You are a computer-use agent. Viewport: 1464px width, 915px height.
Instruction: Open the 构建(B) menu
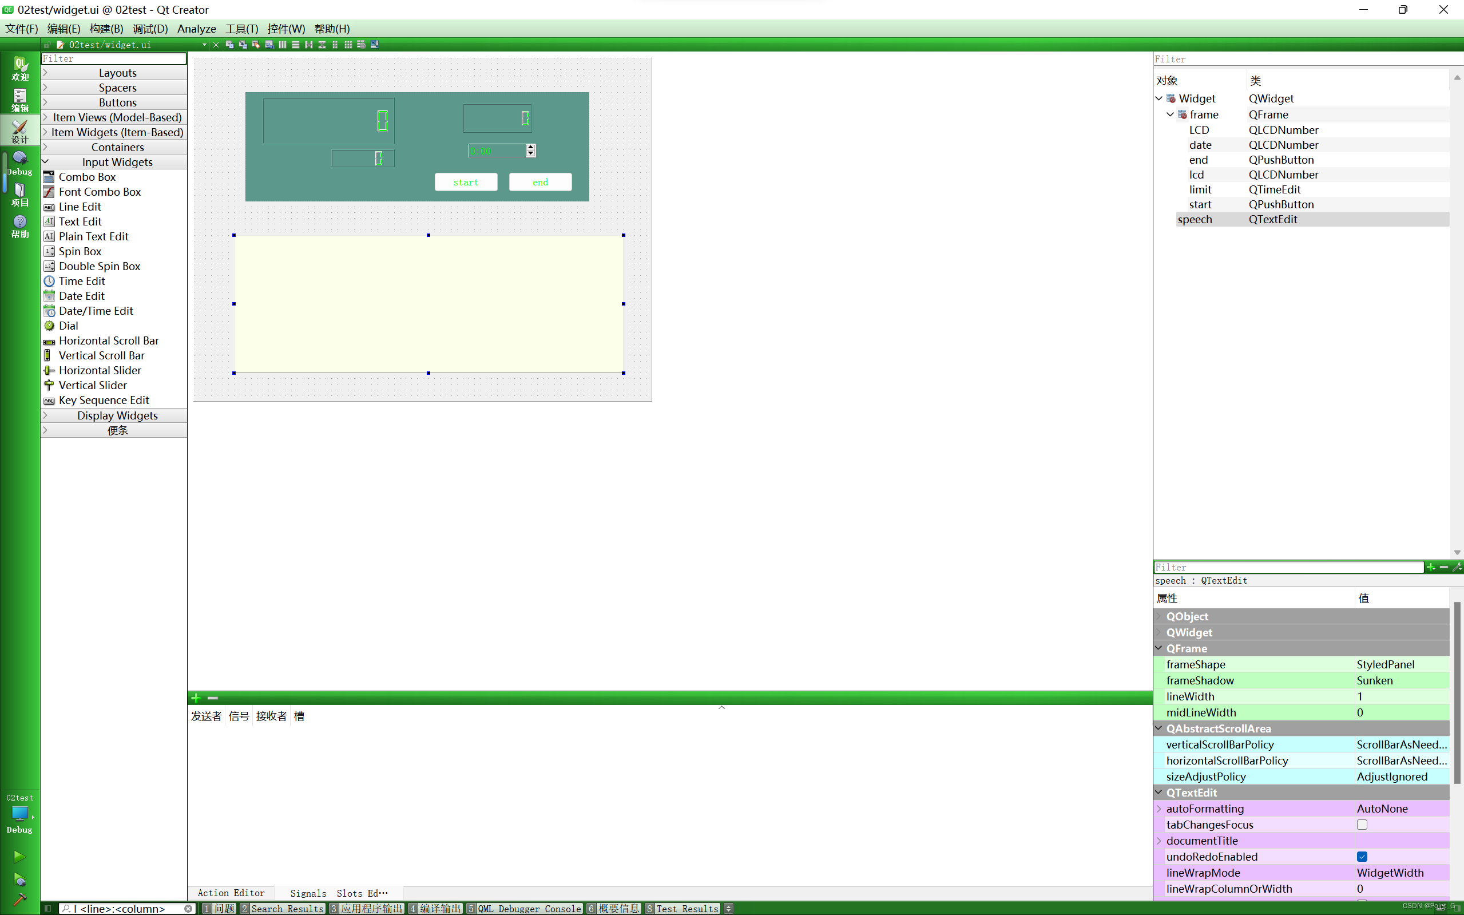106,29
